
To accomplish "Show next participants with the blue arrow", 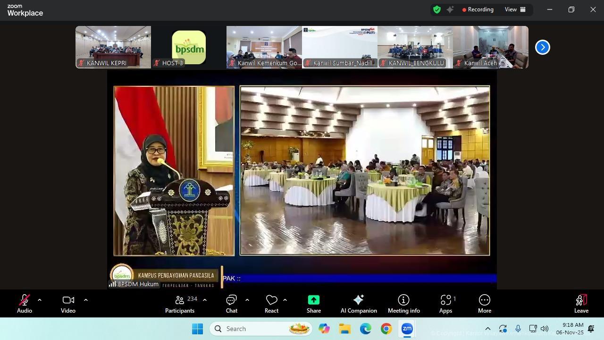I will pos(542,47).
